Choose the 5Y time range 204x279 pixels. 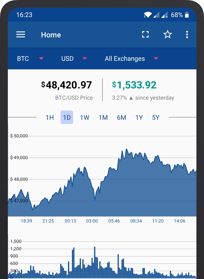156,117
